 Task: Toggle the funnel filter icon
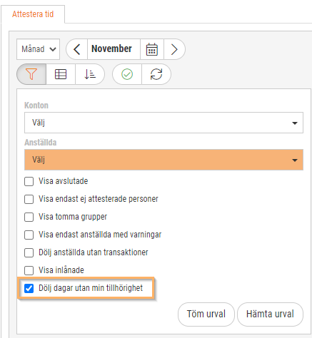click(x=31, y=74)
